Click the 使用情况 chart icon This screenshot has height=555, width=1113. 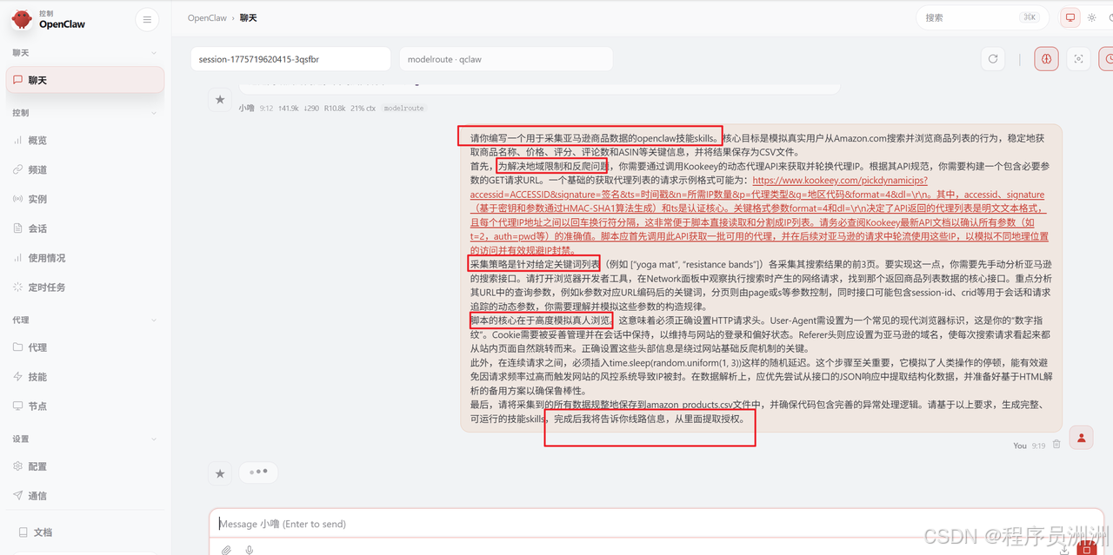(18, 258)
